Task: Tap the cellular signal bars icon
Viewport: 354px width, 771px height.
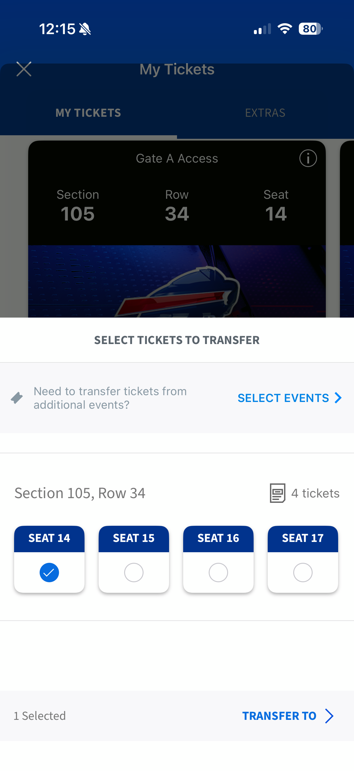Action: point(262,29)
